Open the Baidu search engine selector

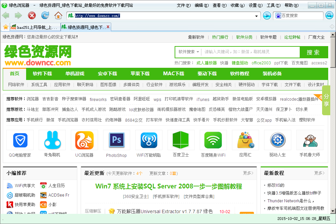278,16
